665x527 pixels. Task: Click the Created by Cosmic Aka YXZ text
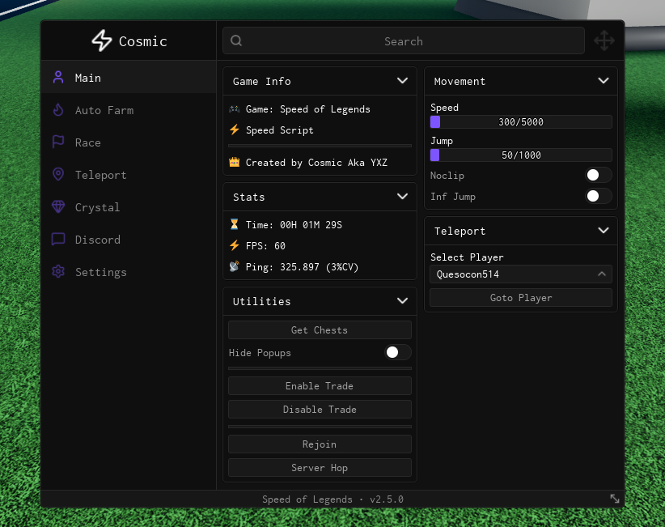[316, 163]
